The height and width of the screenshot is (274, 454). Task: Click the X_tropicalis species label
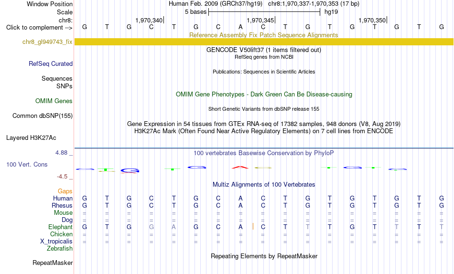[56, 242]
